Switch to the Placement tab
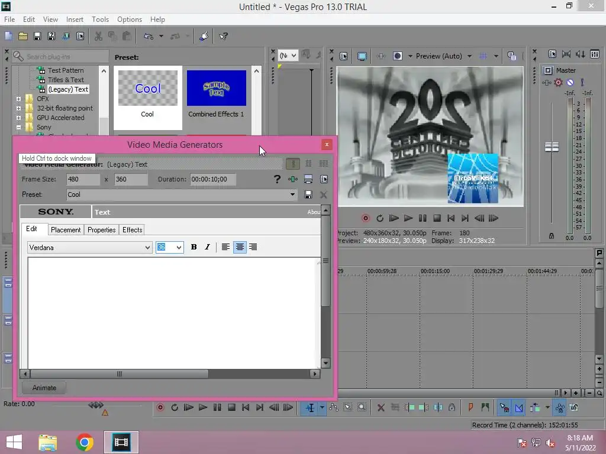Image resolution: width=606 pixels, height=454 pixels. 66,230
